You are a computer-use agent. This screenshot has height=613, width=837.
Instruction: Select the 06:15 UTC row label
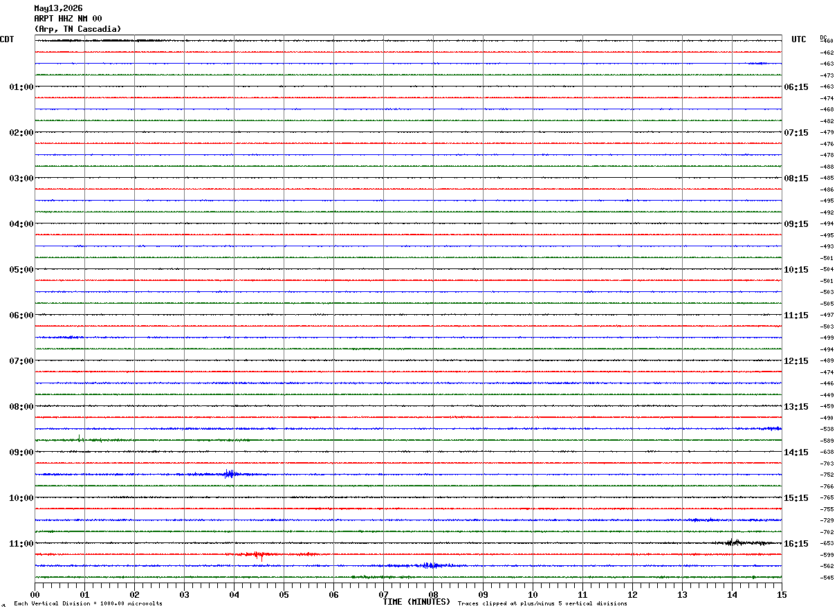coord(796,87)
